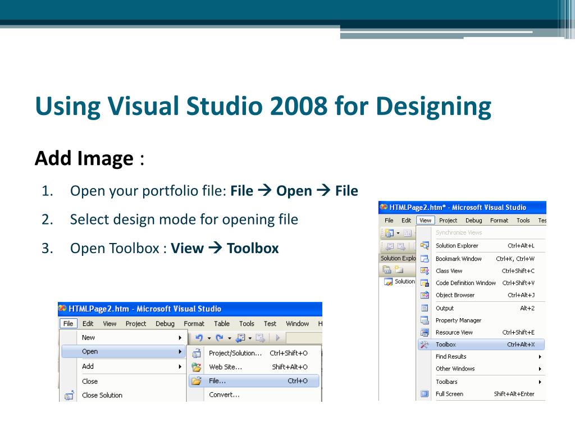Viewport: 575px width, 431px height.
Task: Select Close in File menu
Action: click(124, 381)
